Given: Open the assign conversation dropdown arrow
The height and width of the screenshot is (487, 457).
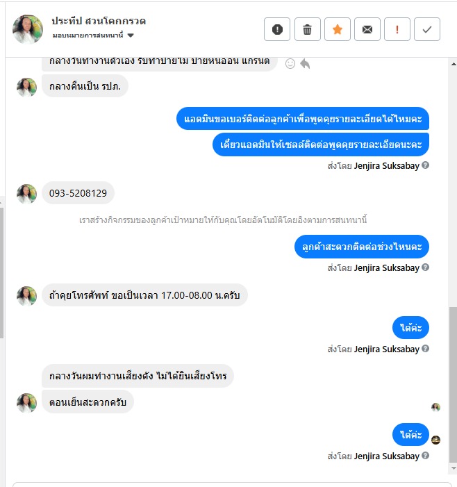Looking at the screenshot, I should click(131, 35).
